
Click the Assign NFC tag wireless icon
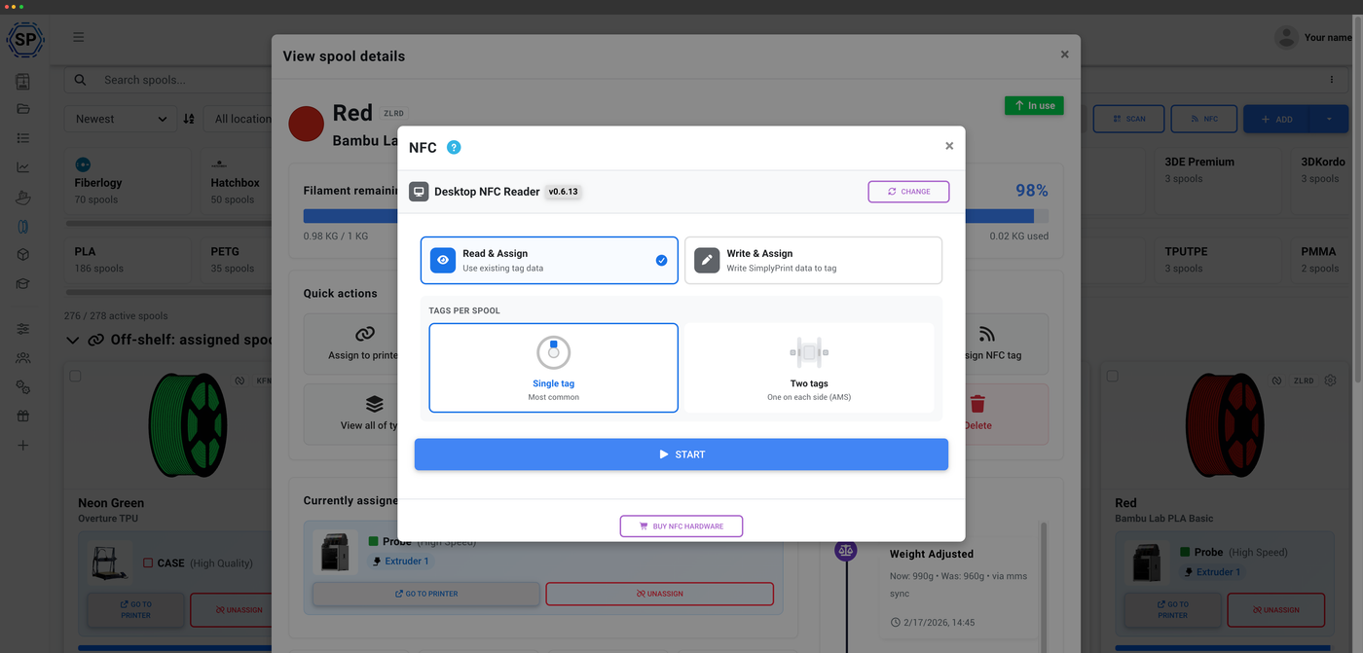point(986,334)
